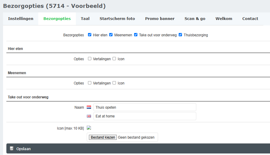Enable Vertalingen under Hier eten
Screen dimensions: 270x155
point(89,59)
